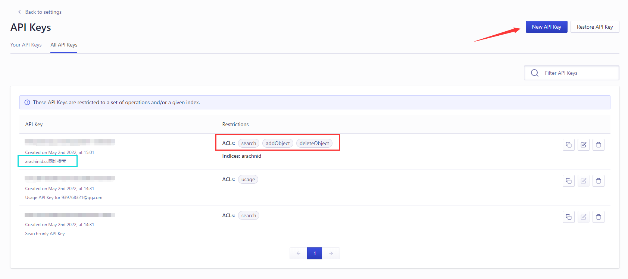Delete the arachnid index API key

pos(598,145)
